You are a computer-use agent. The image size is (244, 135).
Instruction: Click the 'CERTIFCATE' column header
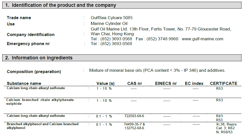224,84
